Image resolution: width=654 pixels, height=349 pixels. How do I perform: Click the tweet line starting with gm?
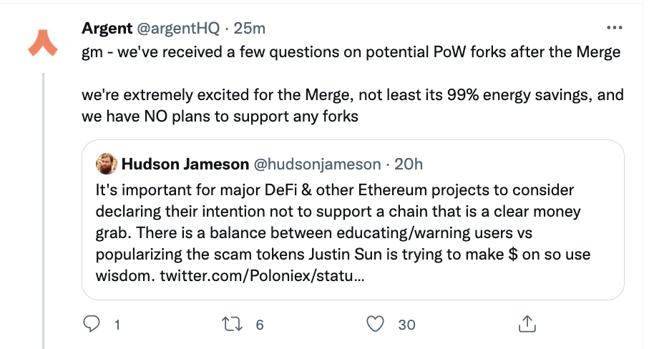(x=351, y=53)
